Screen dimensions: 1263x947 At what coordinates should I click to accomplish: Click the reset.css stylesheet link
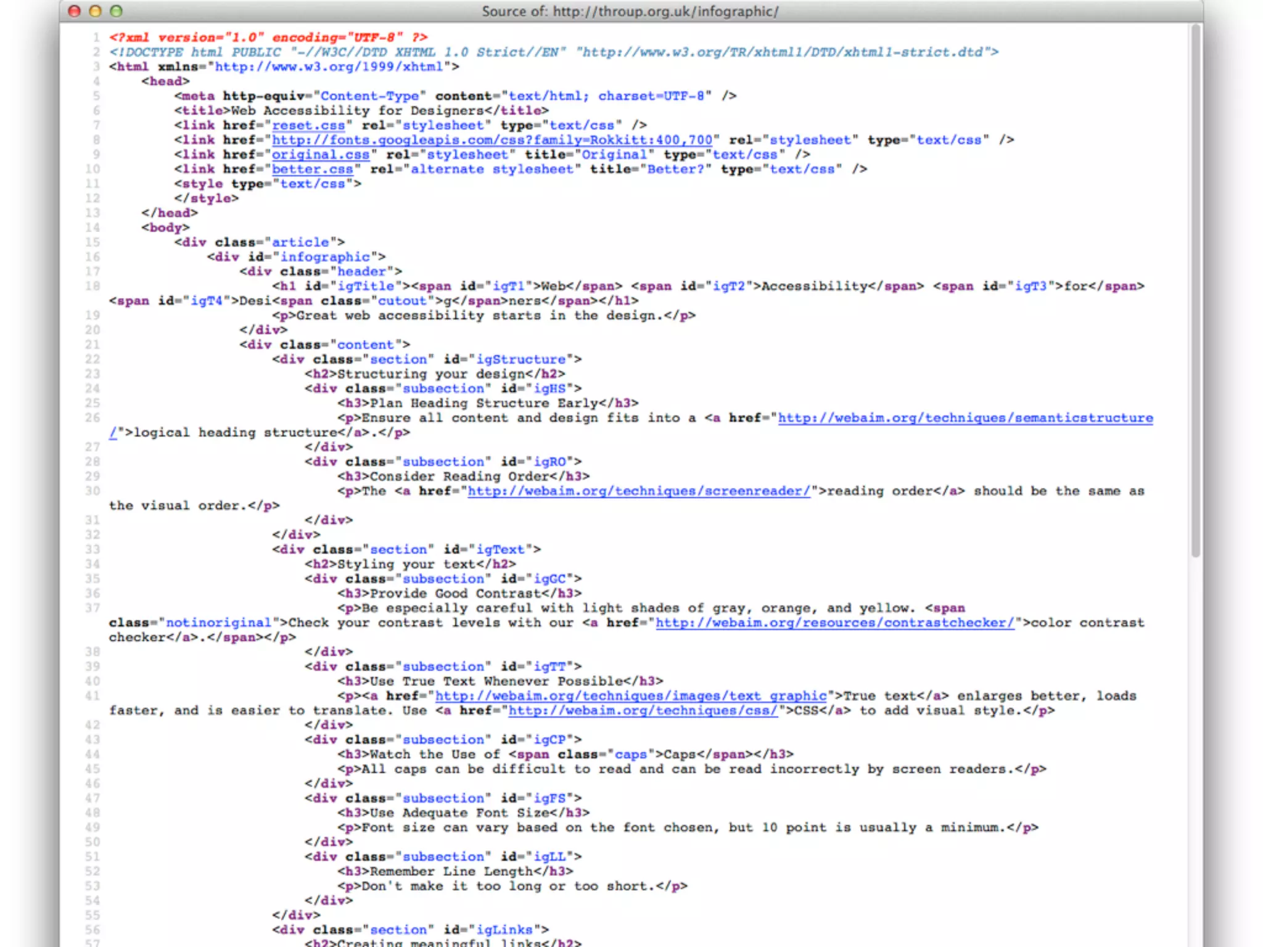coord(308,125)
